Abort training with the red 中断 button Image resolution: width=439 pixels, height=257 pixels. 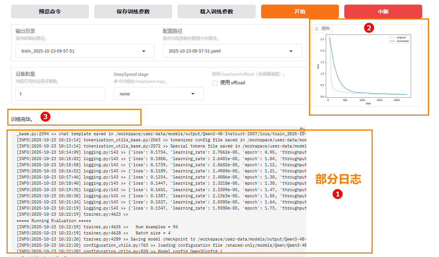(x=383, y=11)
